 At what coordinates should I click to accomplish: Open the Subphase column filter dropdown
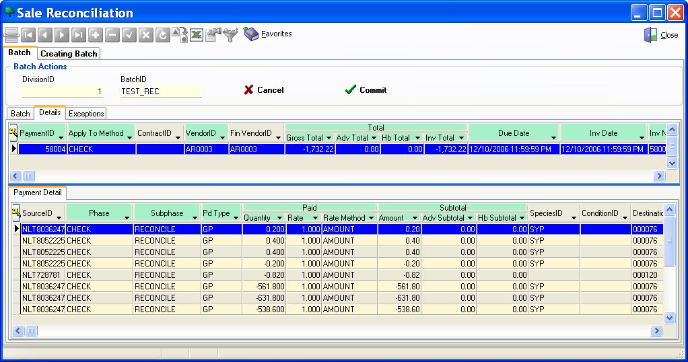195,217
